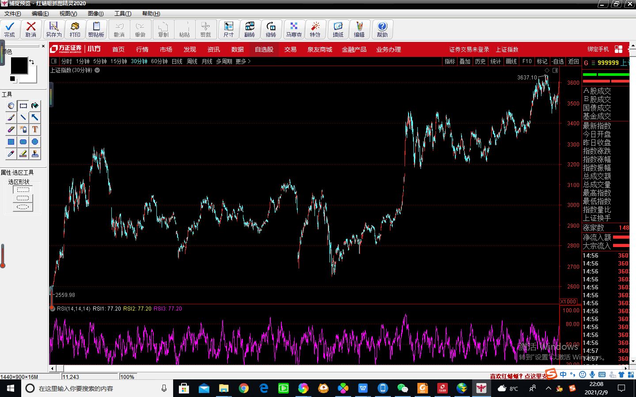Select the spray can tool
Image resolution: width=636 pixels, height=397 pixels.
pos(23,129)
